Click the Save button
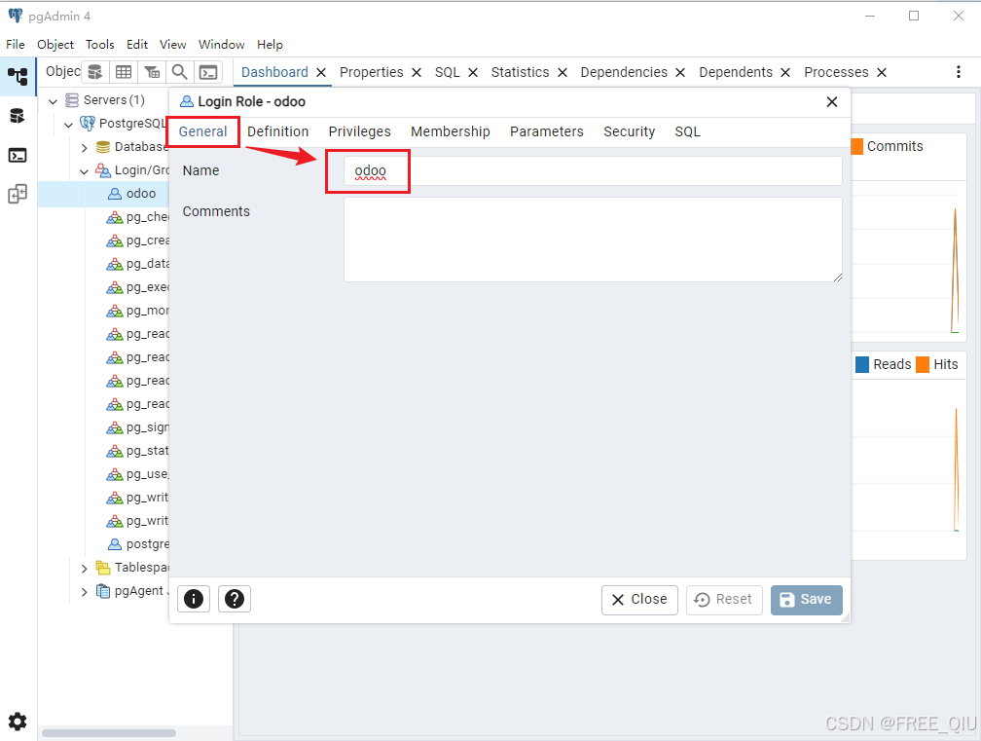The height and width of the screenshot is (741, 981). 807,600
